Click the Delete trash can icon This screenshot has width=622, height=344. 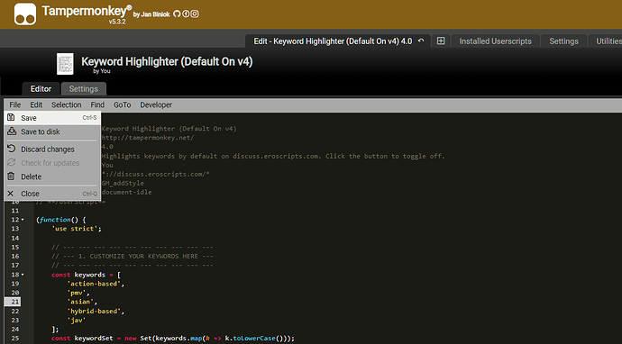[11, 177]
